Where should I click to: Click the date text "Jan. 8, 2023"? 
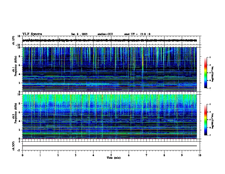pos(79,34)
